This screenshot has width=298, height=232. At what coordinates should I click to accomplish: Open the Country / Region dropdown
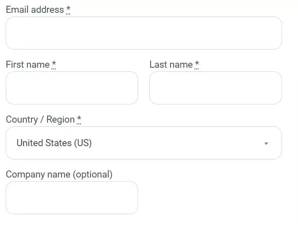(x=143, y=143)
